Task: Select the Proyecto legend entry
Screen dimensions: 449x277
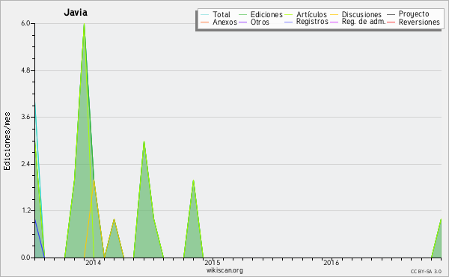Action: [414, 14]
